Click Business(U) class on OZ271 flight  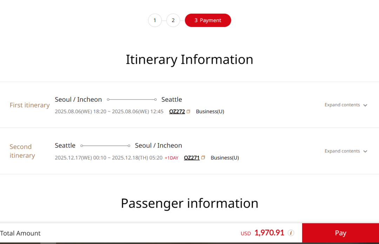[x=225, y=158]
